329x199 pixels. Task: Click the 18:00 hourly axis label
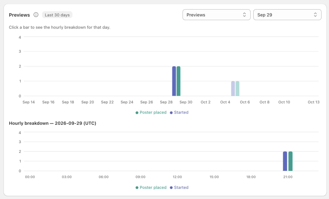251,177
